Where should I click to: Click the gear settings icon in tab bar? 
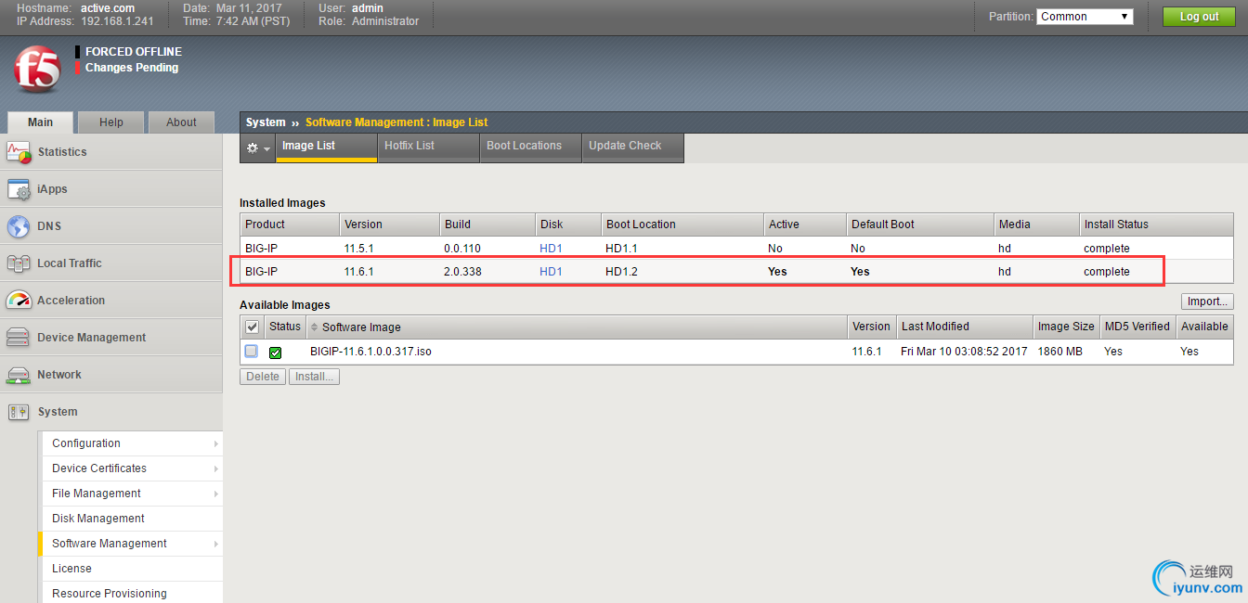tap(253, 148)
